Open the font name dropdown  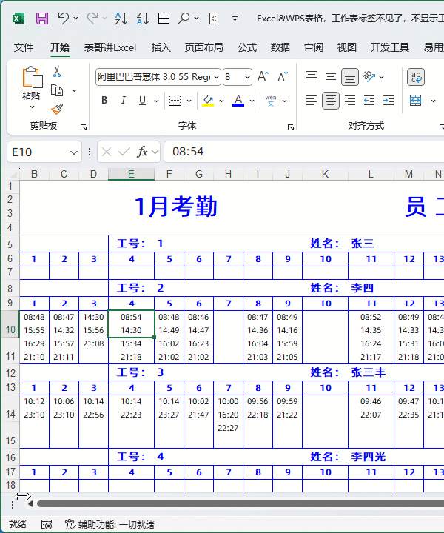tap(215, 77)
